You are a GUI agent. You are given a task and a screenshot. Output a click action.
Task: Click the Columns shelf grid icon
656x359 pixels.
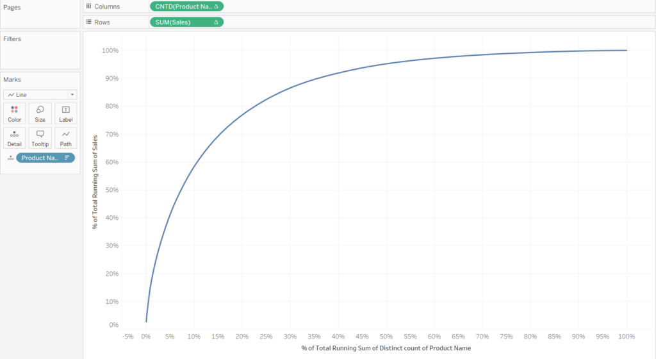point(88,6)
